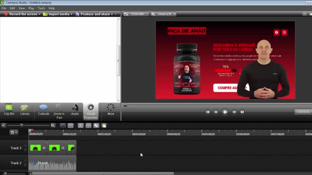Open the Clip Bin panel

9,109
